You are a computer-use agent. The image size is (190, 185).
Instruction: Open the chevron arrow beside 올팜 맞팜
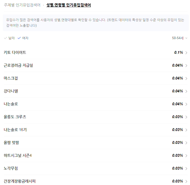[186, 143]
